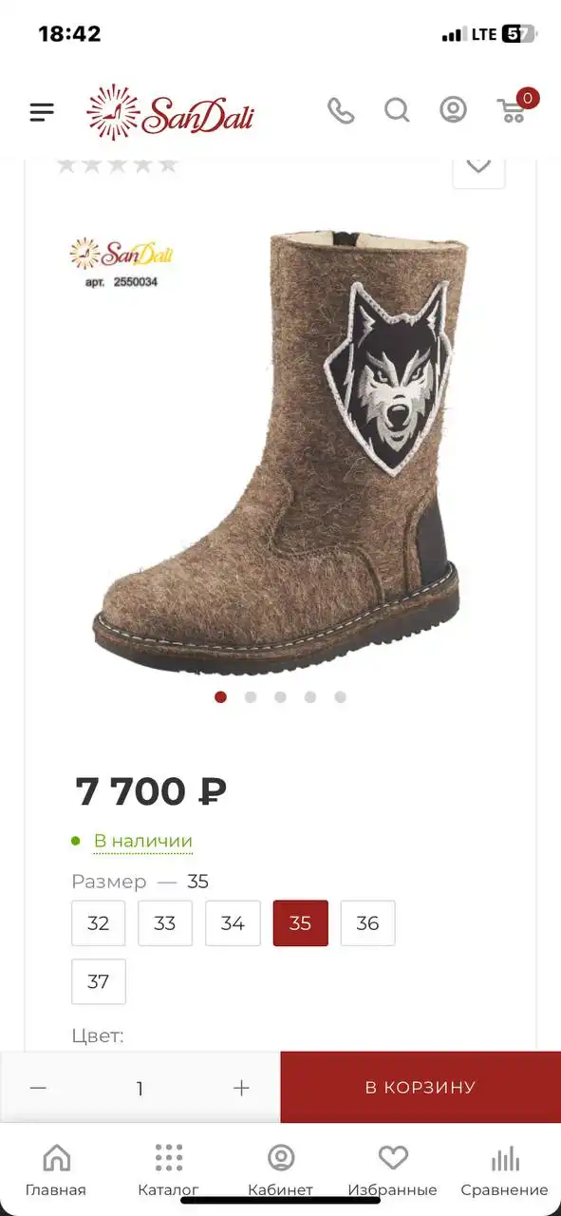561x1216 pixels.
Task: Open the shopping cart icon
Action: [x=514, y=110]
